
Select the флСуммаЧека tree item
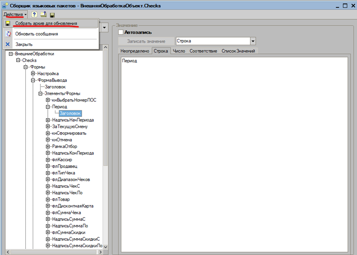click(66, 213)
